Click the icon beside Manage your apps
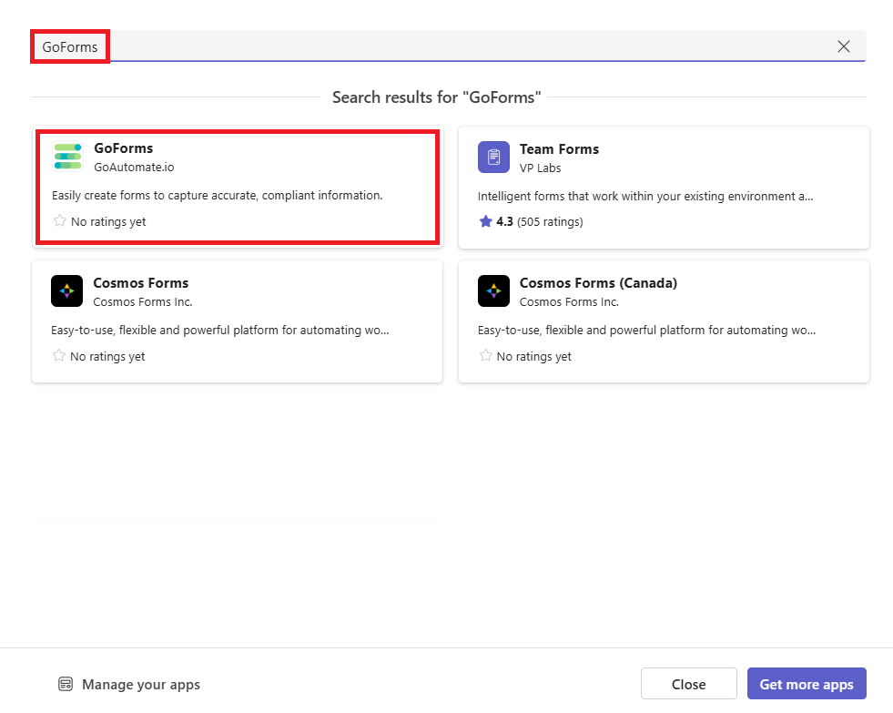The image size is (893, 713). pos(66,684)
